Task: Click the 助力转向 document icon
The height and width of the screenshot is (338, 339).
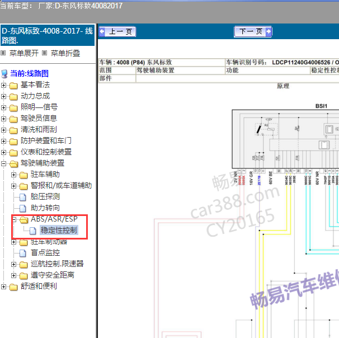Action: [23, 209]
